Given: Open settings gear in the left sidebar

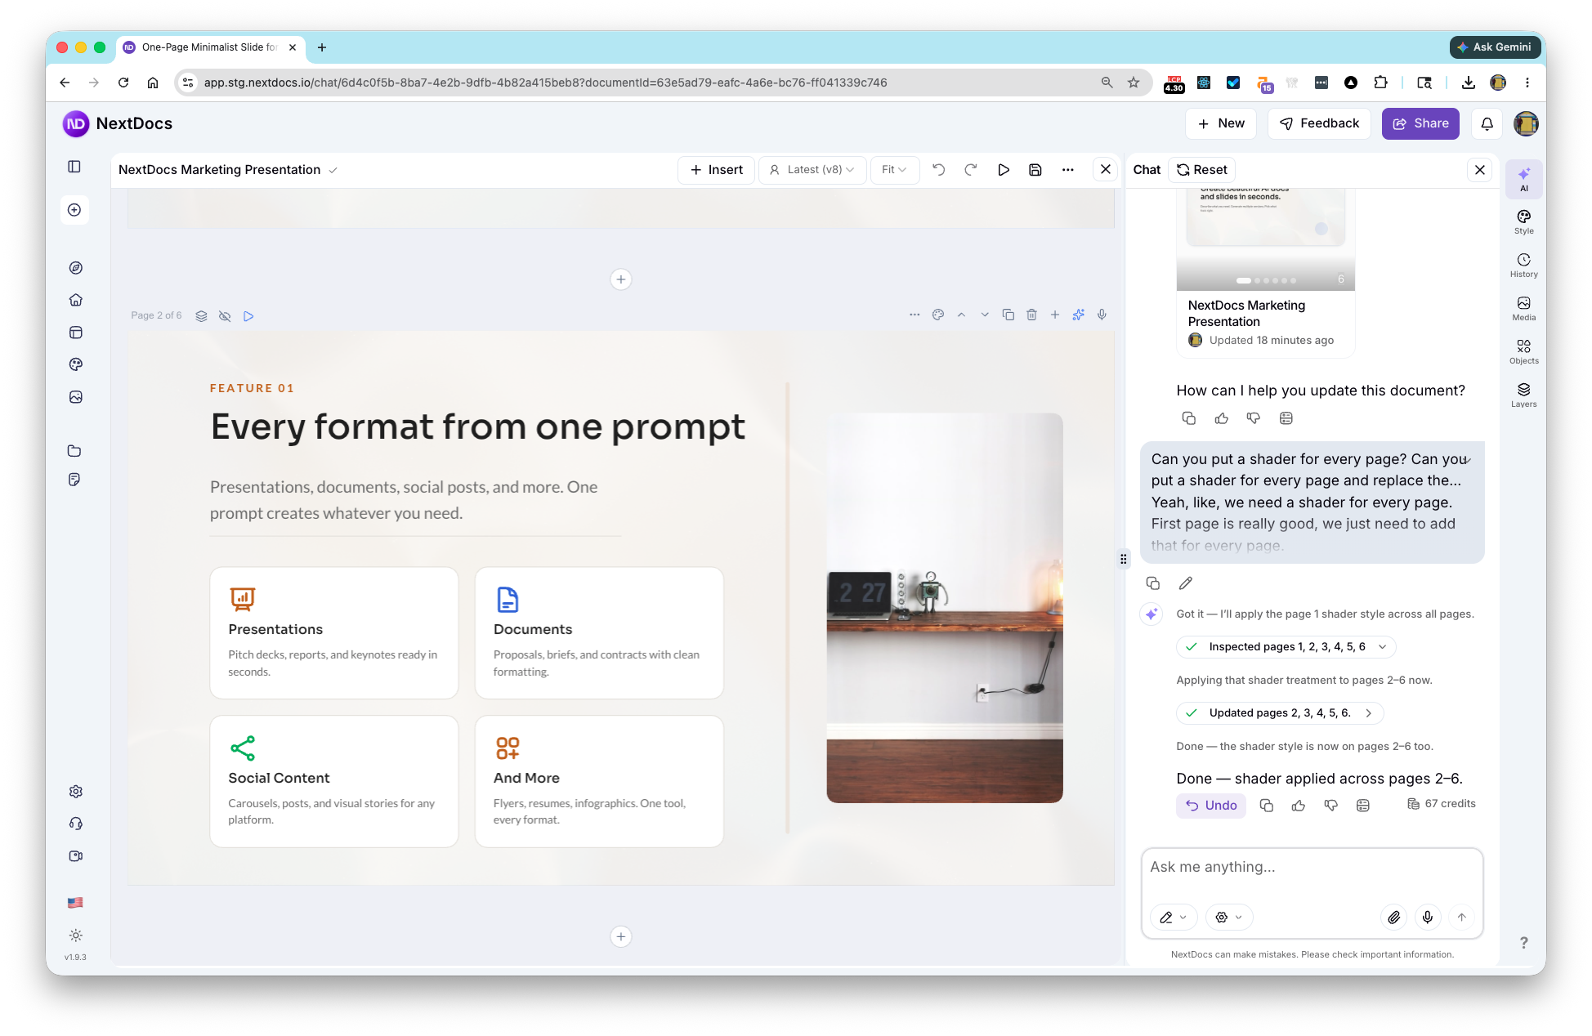Looking at the screenshot, I should pos(76,792).
